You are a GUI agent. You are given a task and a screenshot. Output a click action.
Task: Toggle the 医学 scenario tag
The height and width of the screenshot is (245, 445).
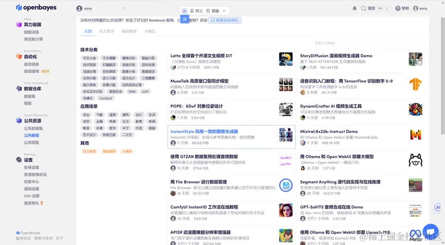[x=112, y=128]
